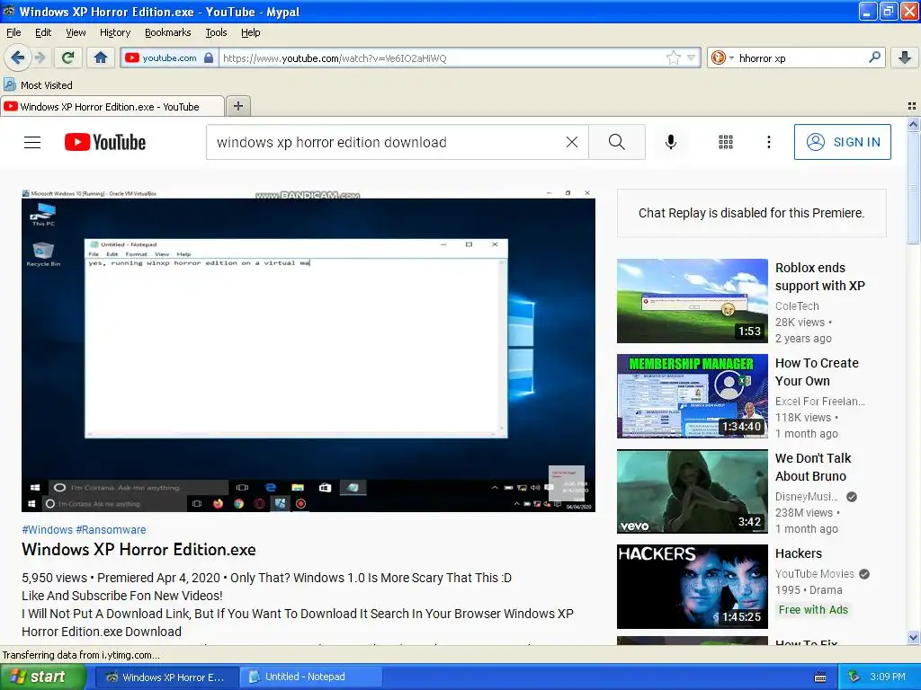The image size is (921, 690).
Task: Open the File menu
Action: (x=13, y=32)
